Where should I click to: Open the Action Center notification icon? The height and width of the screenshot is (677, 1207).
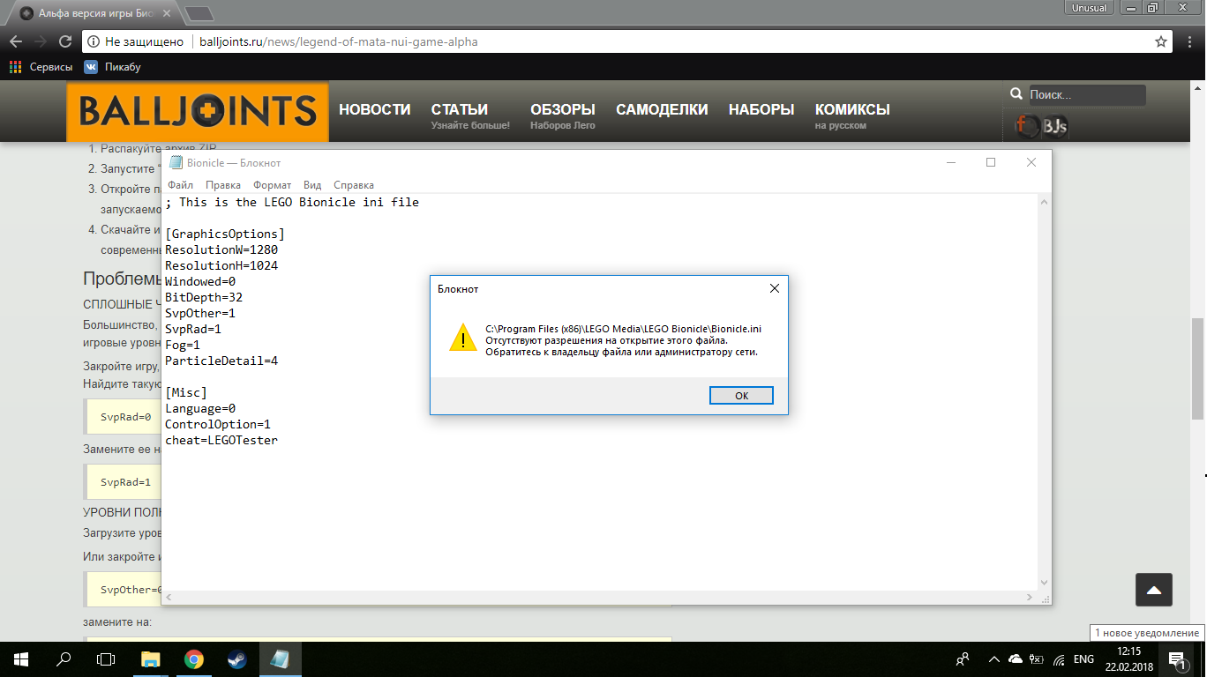point(1176,658)
